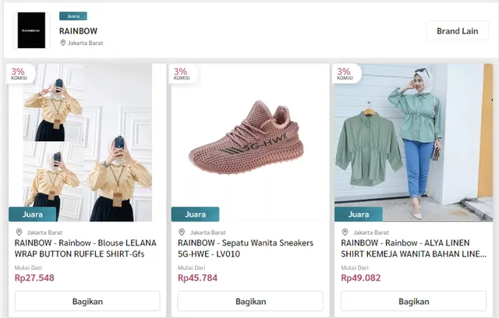Click the 3% Komisi badge on the linen shirt card

click(345, 73)
